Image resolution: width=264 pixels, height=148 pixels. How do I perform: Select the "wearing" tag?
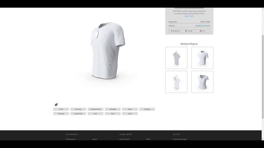point(61,113)
